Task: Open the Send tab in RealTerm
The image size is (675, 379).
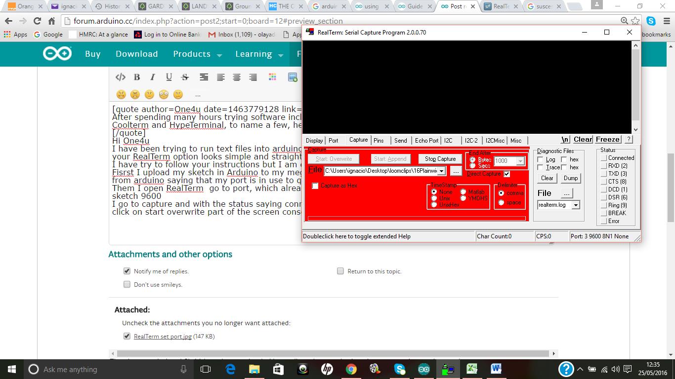Action: [401, 141]
